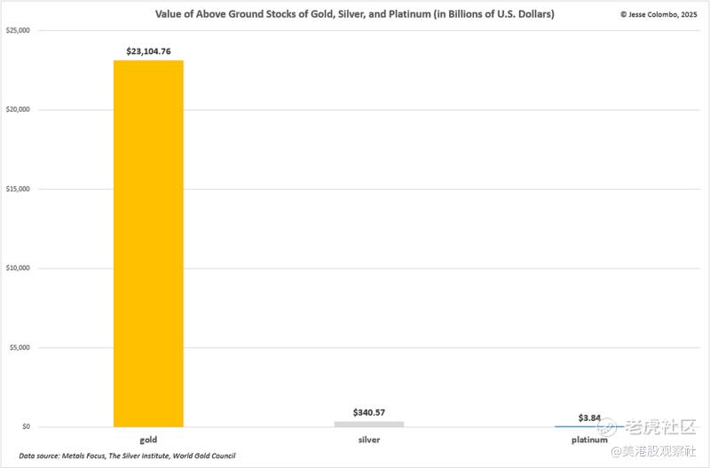This screenshot has width=710, height=468.
Task: Click the $15,000 y-axis label
Action: click(18, 189)
